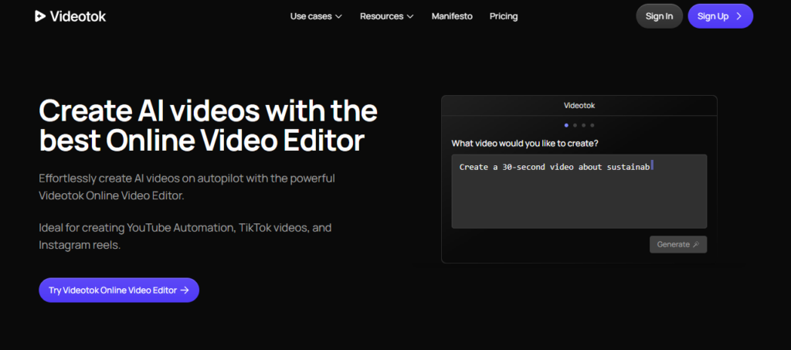The height and width of the screenshot is (350, 791).
Task: Focus the video prompt text area
Action: point(579,192)
